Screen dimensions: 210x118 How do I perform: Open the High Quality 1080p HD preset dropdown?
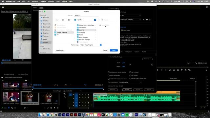pos(131,20)
